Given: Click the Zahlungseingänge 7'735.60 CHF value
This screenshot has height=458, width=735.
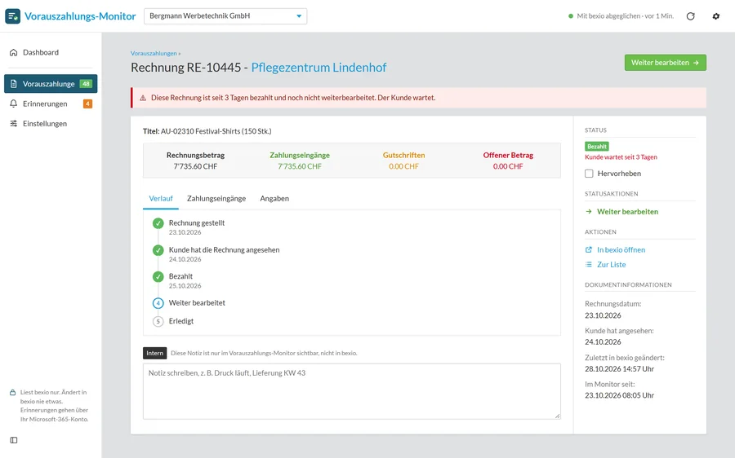Looking at the screenshot, I should (x=300, y=166).
